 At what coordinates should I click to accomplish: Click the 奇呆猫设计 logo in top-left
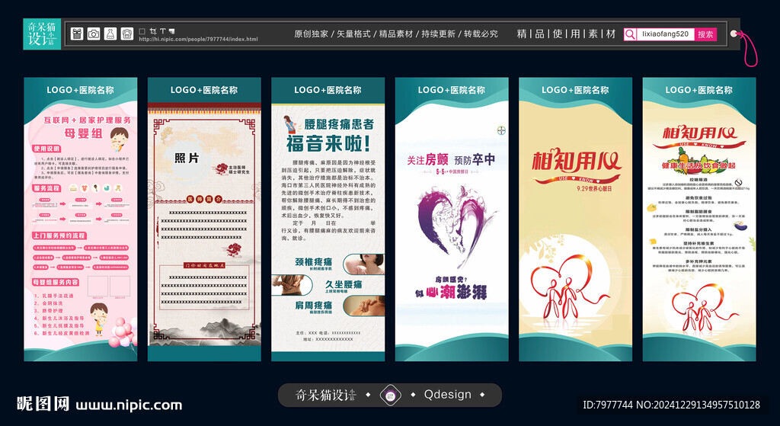41,34
